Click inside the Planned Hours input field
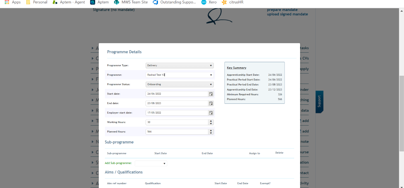Screen dimensions: 404x188 (x=174, y=132)
